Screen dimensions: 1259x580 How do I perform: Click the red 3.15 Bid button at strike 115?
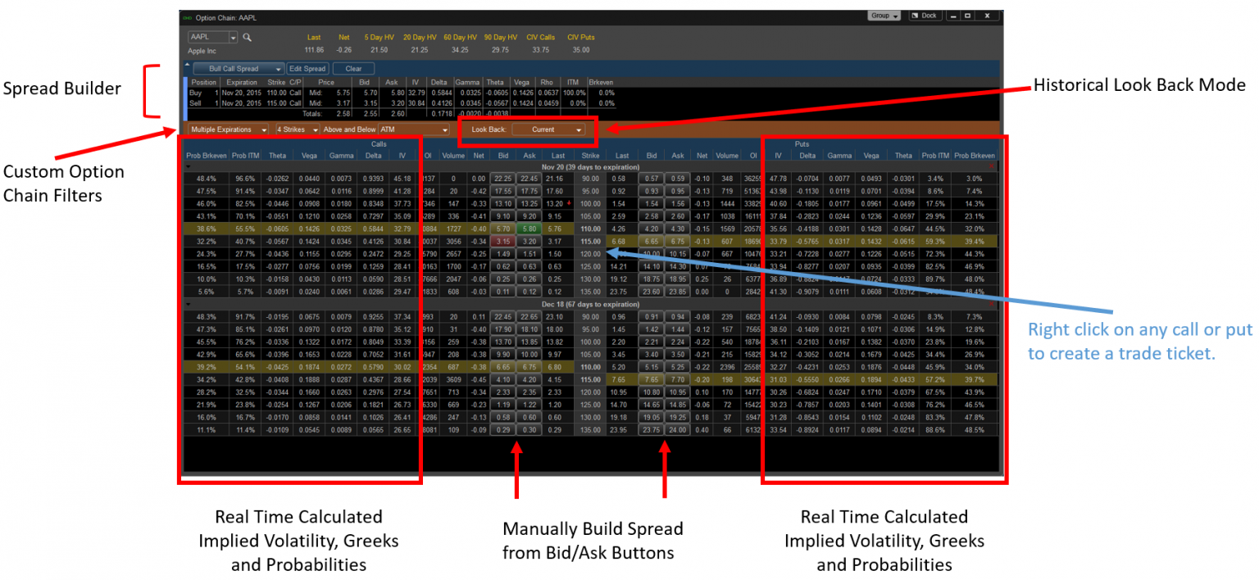[x=502, y=242]
